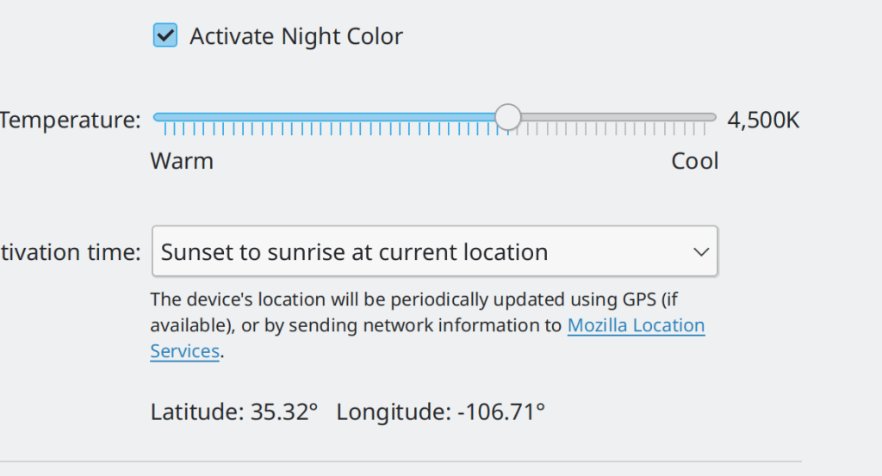Select the "Sunset to sunrise at current location" text

(x=354, y=252)
